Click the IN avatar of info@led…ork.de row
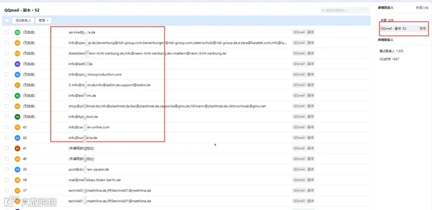 17,96
